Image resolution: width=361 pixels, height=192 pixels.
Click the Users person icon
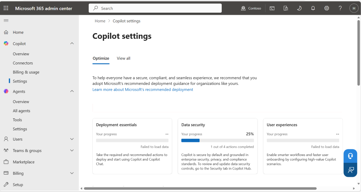coord(6,139)
